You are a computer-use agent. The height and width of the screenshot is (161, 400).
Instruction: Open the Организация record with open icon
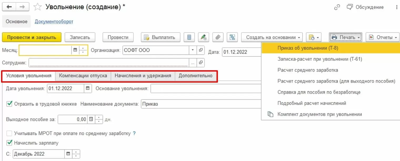point(201,50)
